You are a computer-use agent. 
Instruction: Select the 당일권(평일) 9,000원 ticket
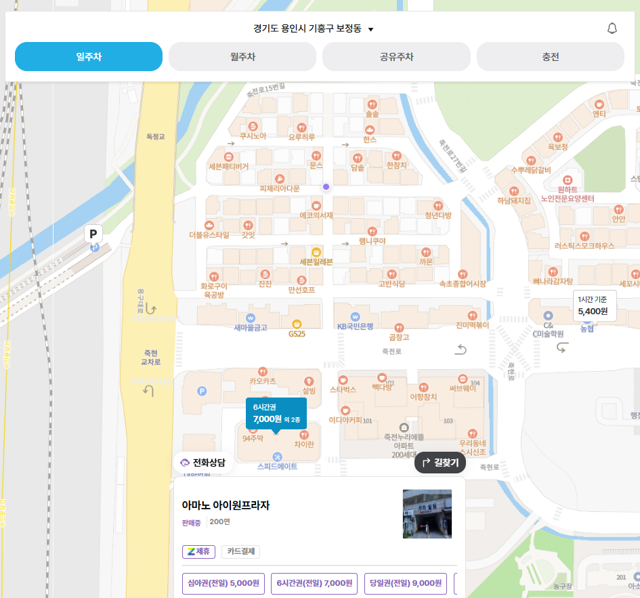pyautogui.click(x=405, y=583)
